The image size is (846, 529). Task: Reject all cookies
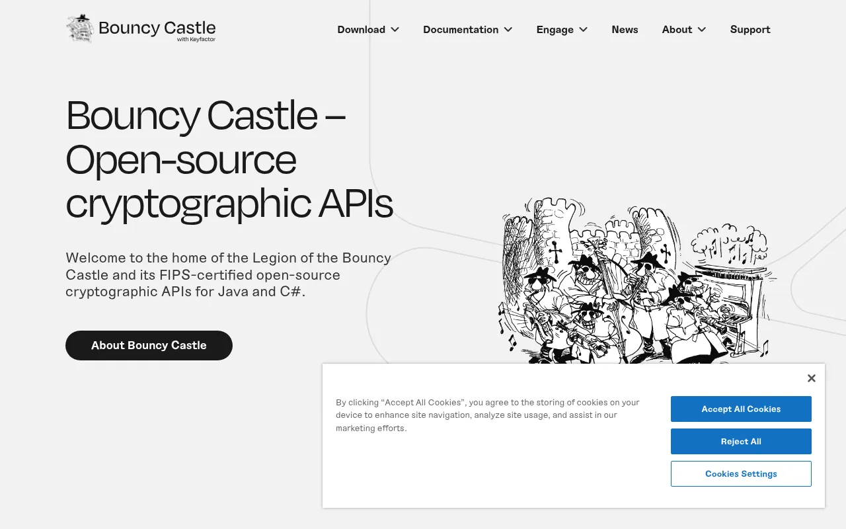tap(741, 441)
